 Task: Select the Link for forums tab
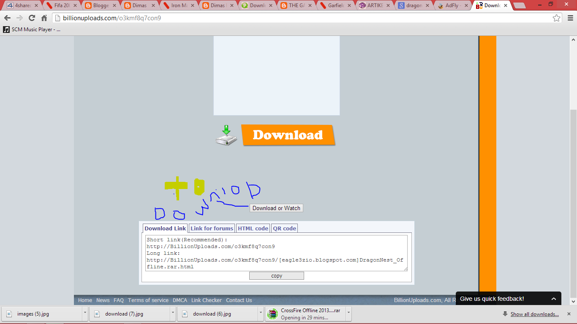tap(212, 228)
